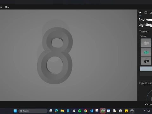Open Task View from the taskbar

51,111
